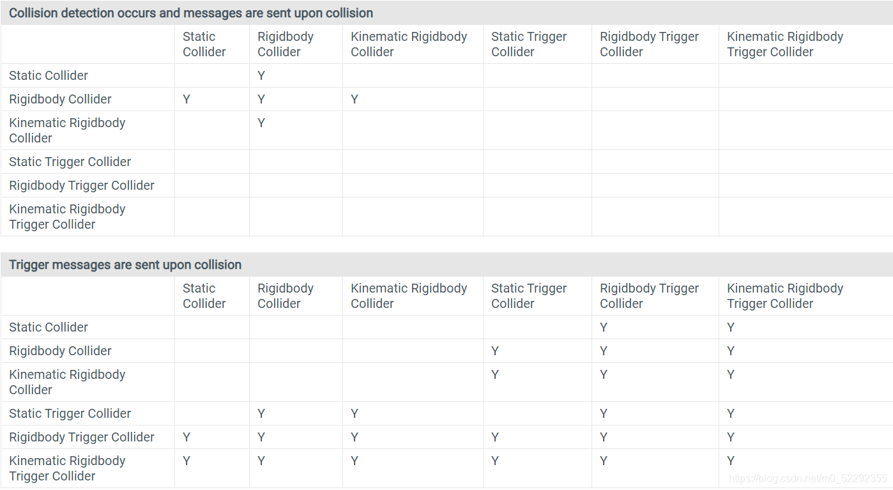
Task: Click Y under Rigidbody Trigger Collider, trigger messages Static Collider row
Action: coord(604,327)
